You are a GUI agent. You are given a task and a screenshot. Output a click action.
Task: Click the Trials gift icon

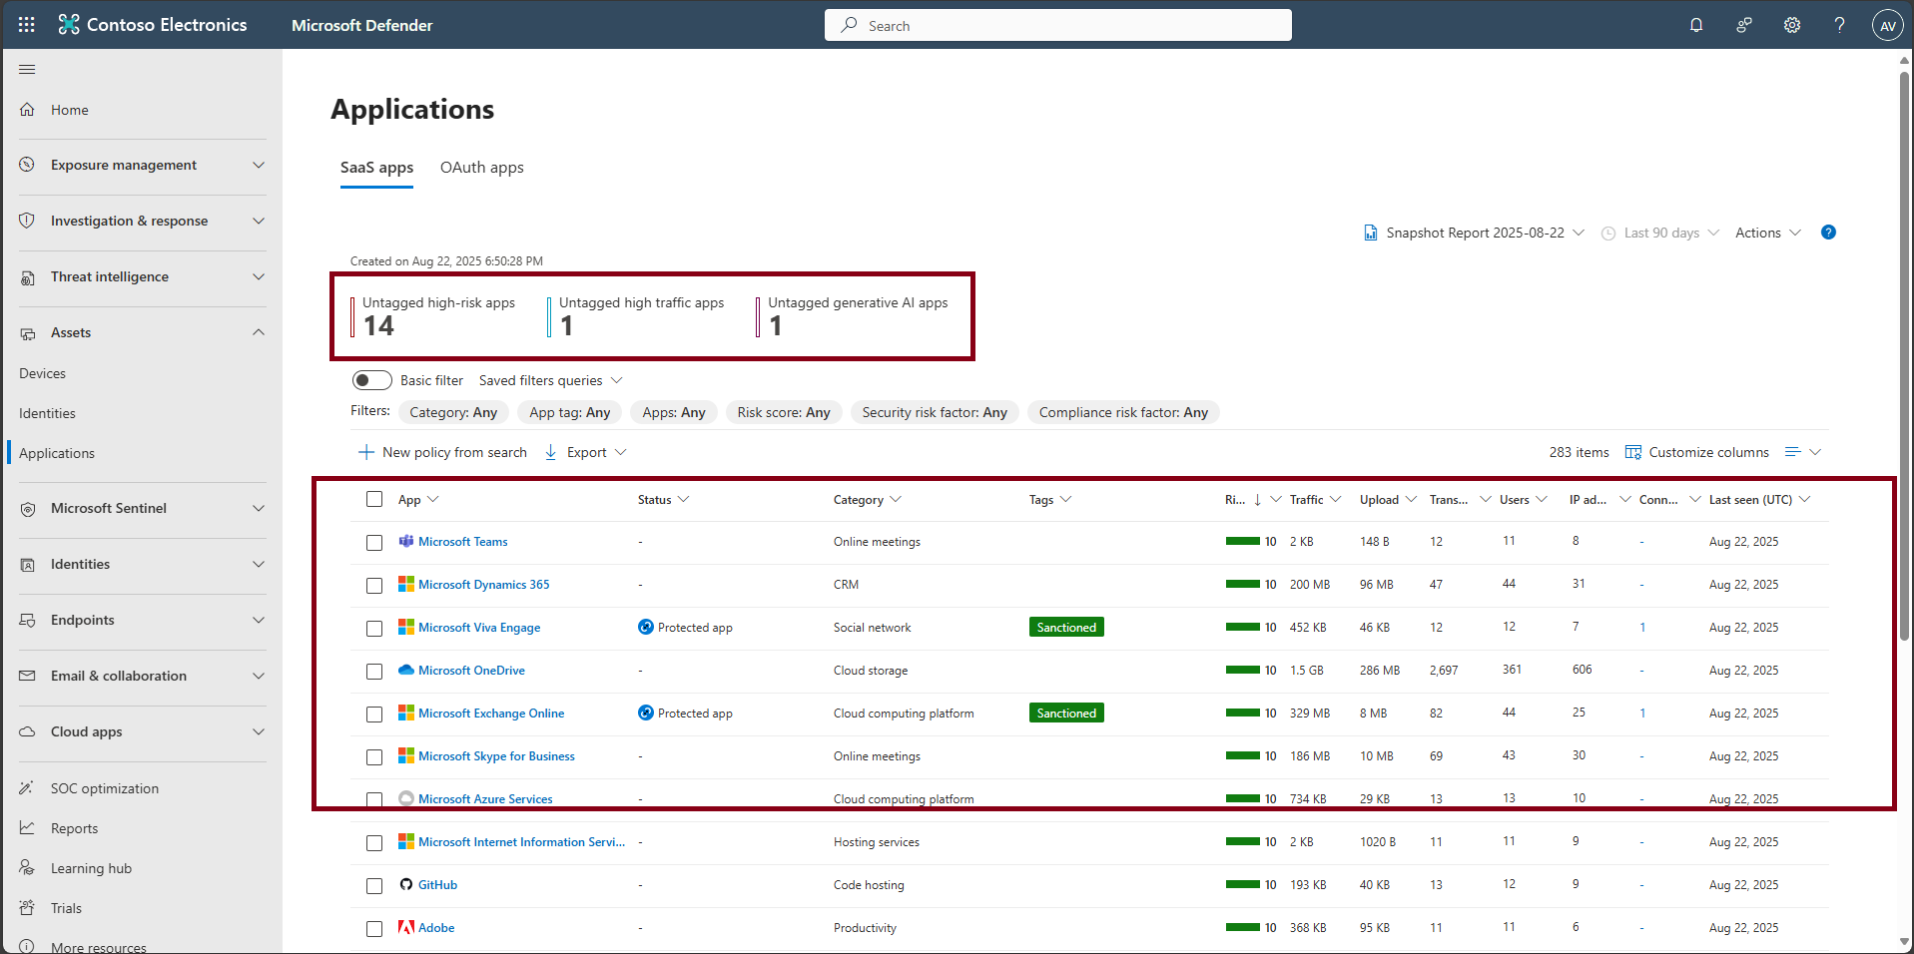pyautogui.click(x=27, y=908)
